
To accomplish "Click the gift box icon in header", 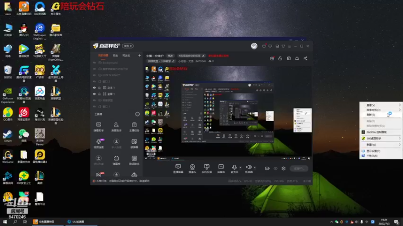I will 272,58.
